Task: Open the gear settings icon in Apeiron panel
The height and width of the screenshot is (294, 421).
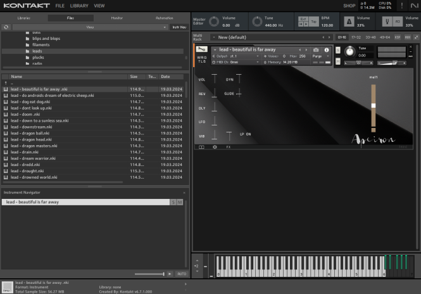Action: coord(215,147)
